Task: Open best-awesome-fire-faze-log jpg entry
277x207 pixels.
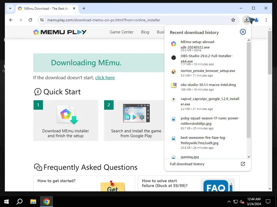Action: click(x=206, y=142)
